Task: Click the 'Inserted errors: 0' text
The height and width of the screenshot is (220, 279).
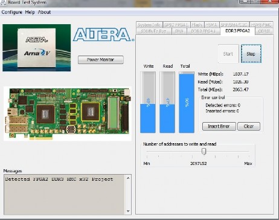Action: tap(222, 111)
